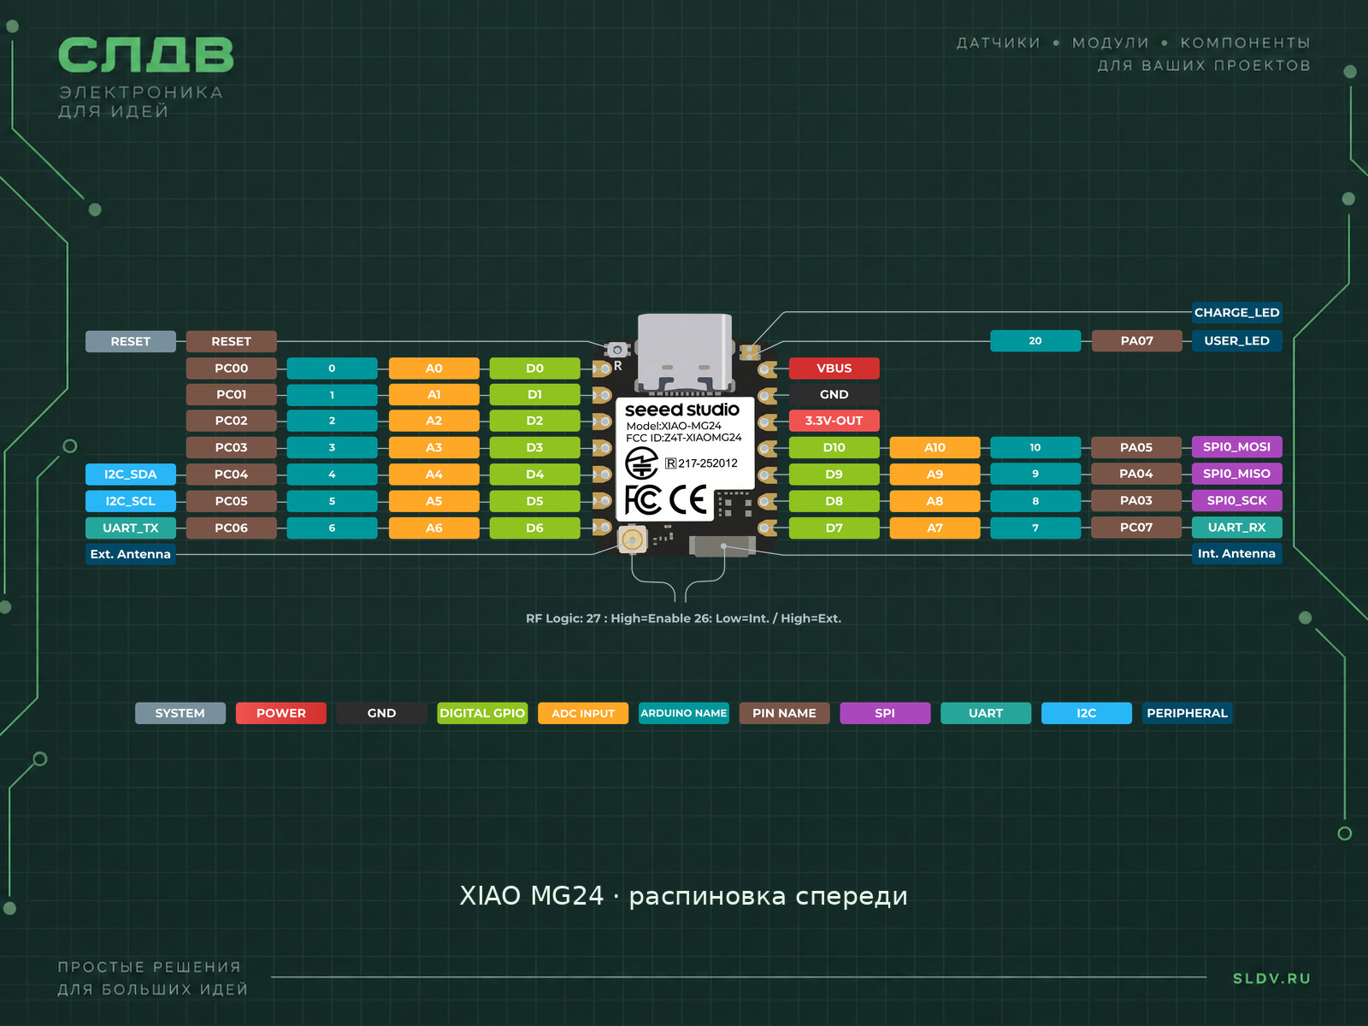Click the ARDUINO NAME legend item
Image resolution: width=1368 pixels, height=1026 pixels.
[x=684, y=713]
